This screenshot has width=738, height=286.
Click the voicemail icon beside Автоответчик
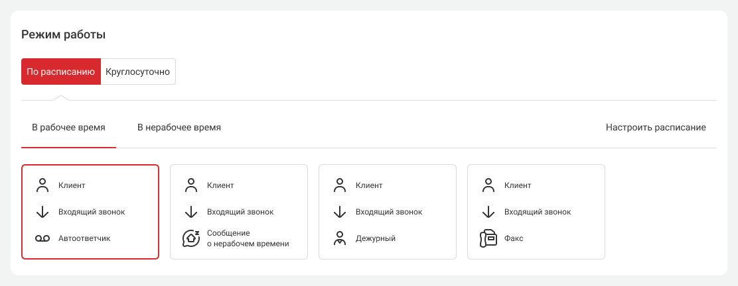[x=42, y=238]
